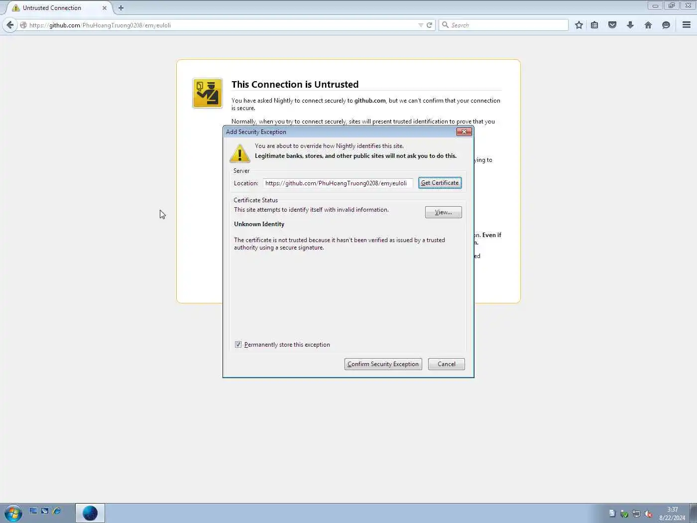Click the green shield tray icon
Screen dimensions: 697x523
624,514
